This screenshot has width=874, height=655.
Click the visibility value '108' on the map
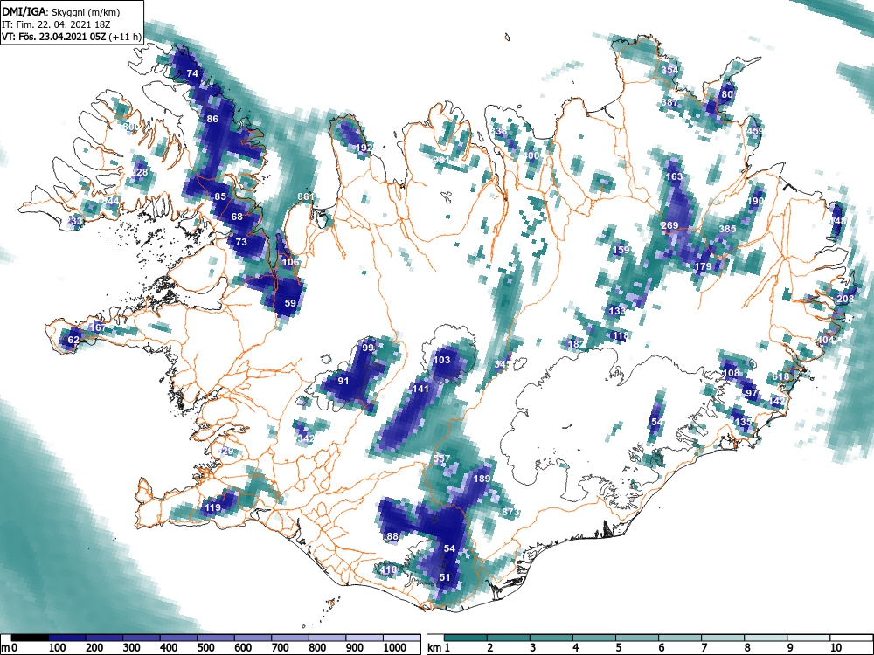pyautogui.click(x=731, y=373)
